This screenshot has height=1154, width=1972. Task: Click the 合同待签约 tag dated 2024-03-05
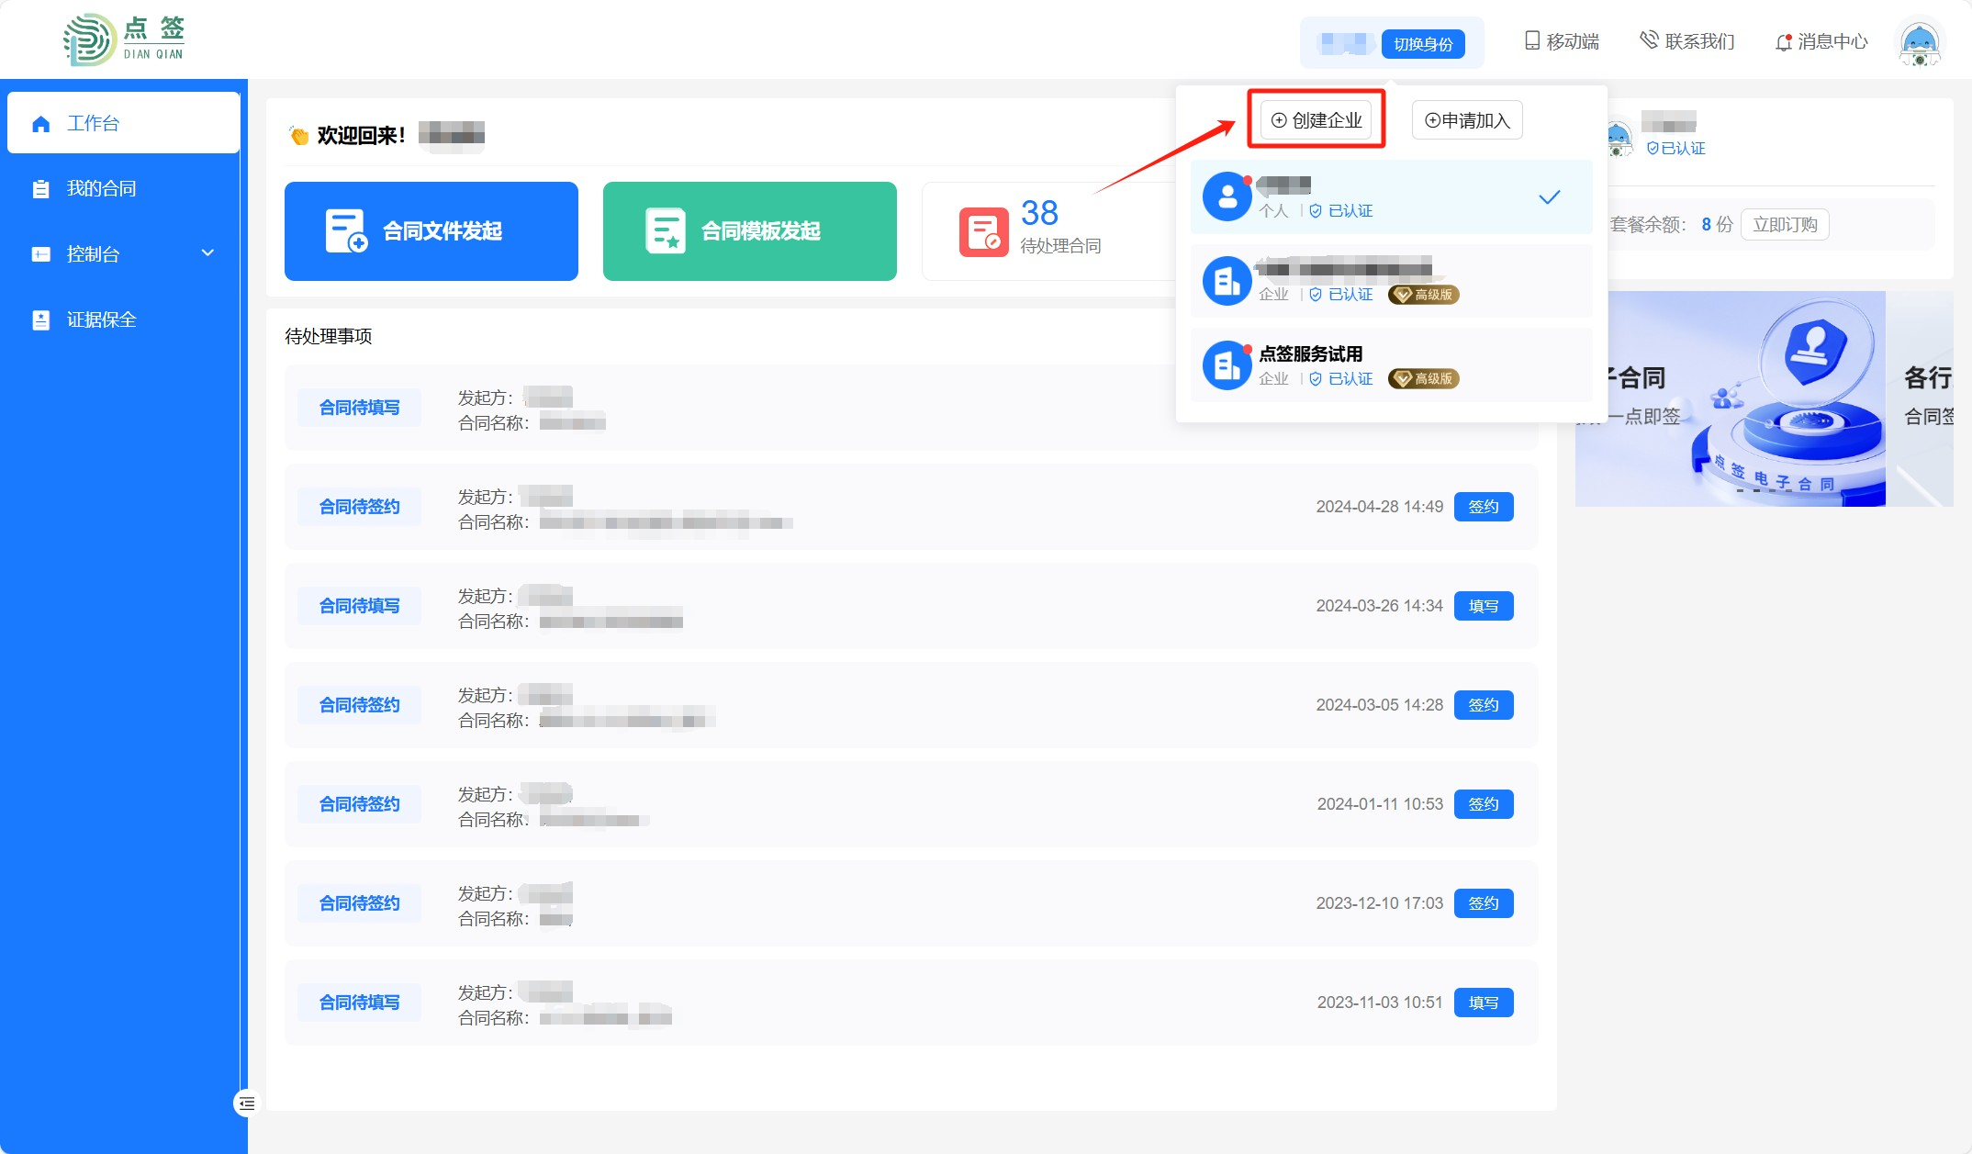(x=359, y=705)
